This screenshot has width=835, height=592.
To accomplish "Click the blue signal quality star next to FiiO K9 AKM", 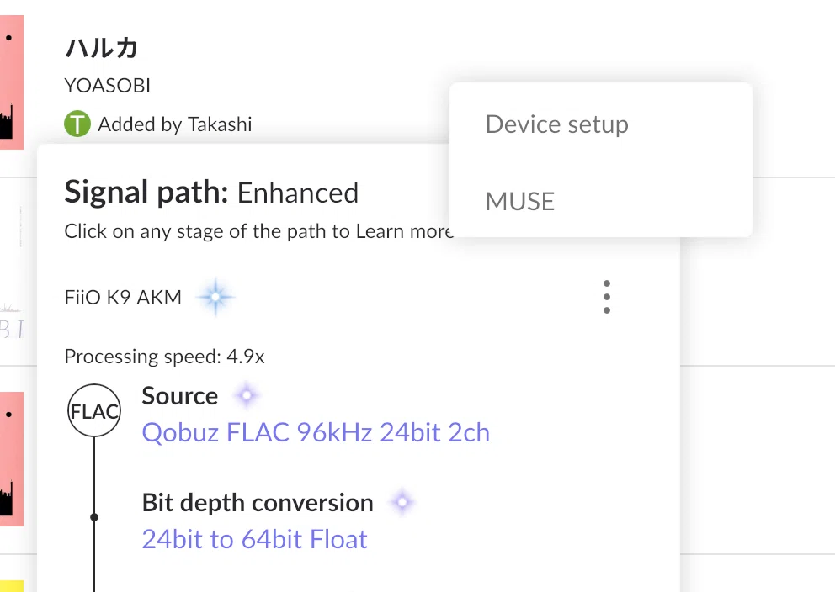I will pos(215,297).
